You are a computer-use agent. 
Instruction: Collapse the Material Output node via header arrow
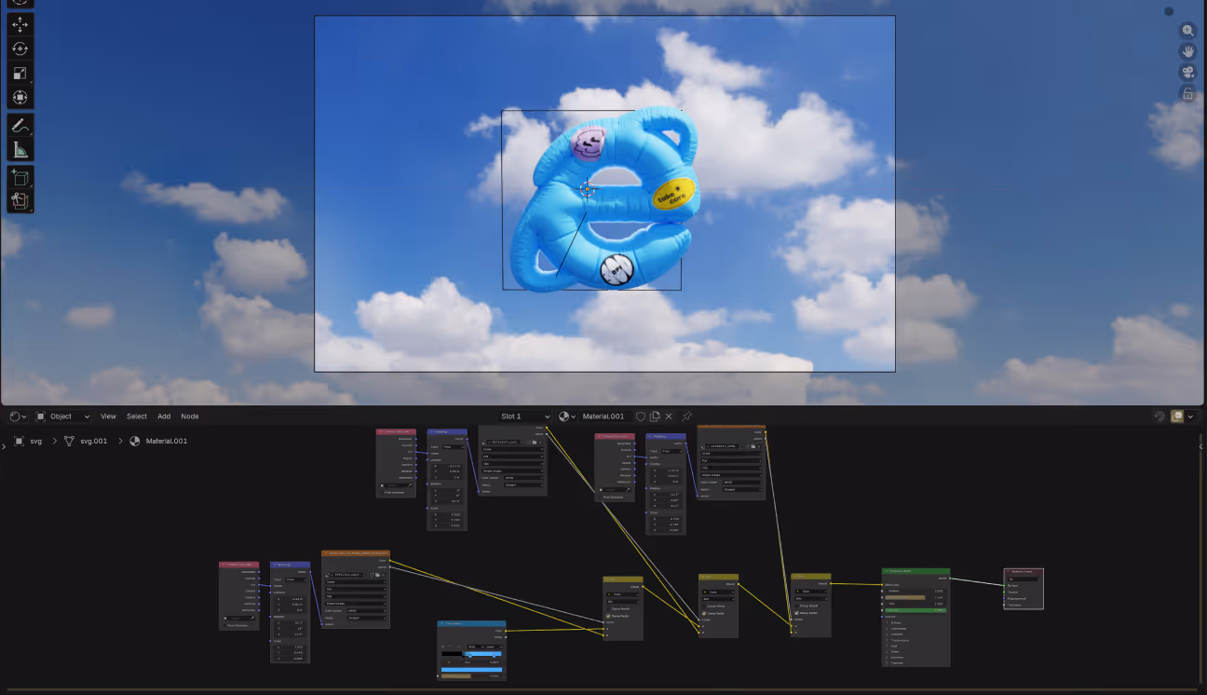pyautogui.click(x=1009, y=571)
